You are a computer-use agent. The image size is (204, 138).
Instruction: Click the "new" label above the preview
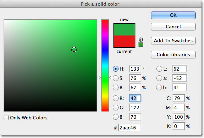coord(124,20)
